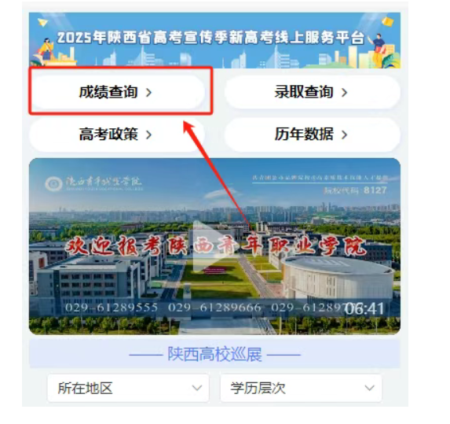Open the 录取查询 admission lookup button

tap(313, 92)
